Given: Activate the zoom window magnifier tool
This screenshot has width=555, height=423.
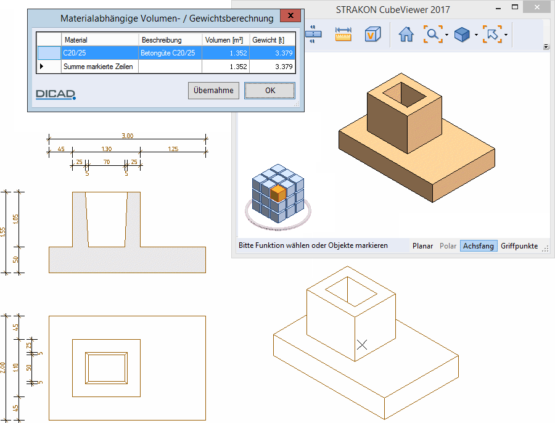Looking at the screenshot, I should 433,35.
